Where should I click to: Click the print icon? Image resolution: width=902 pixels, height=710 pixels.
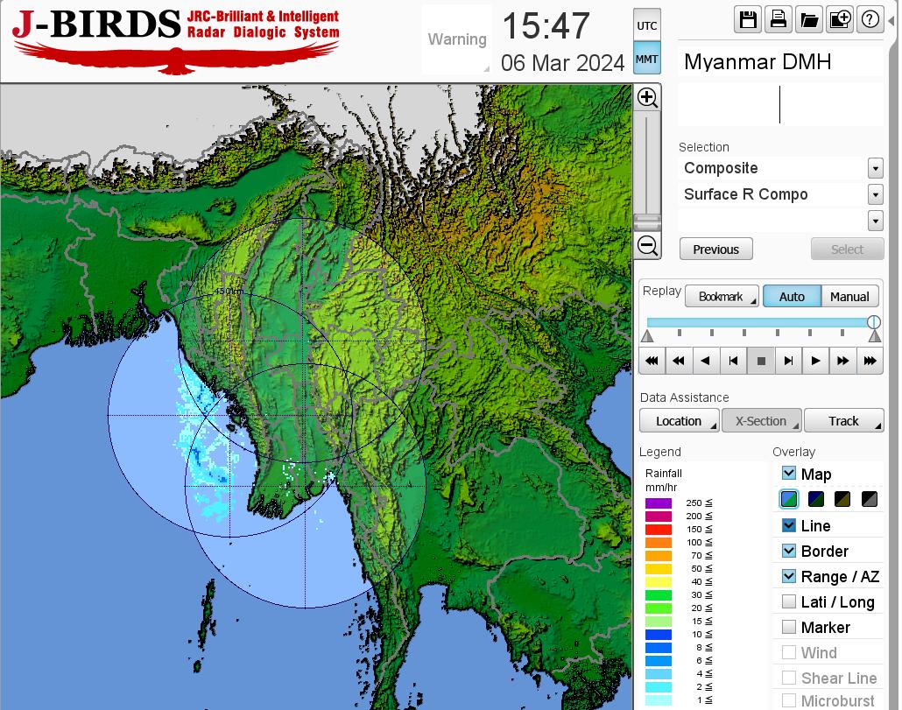pyautogui.click(x=779, y=20)
